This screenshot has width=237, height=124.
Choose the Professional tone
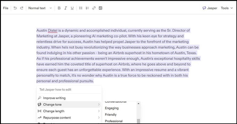[114, 121]
